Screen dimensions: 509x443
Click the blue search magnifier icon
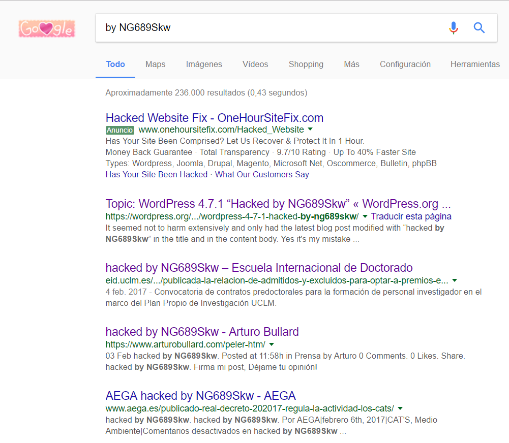(x=479, y=28)
